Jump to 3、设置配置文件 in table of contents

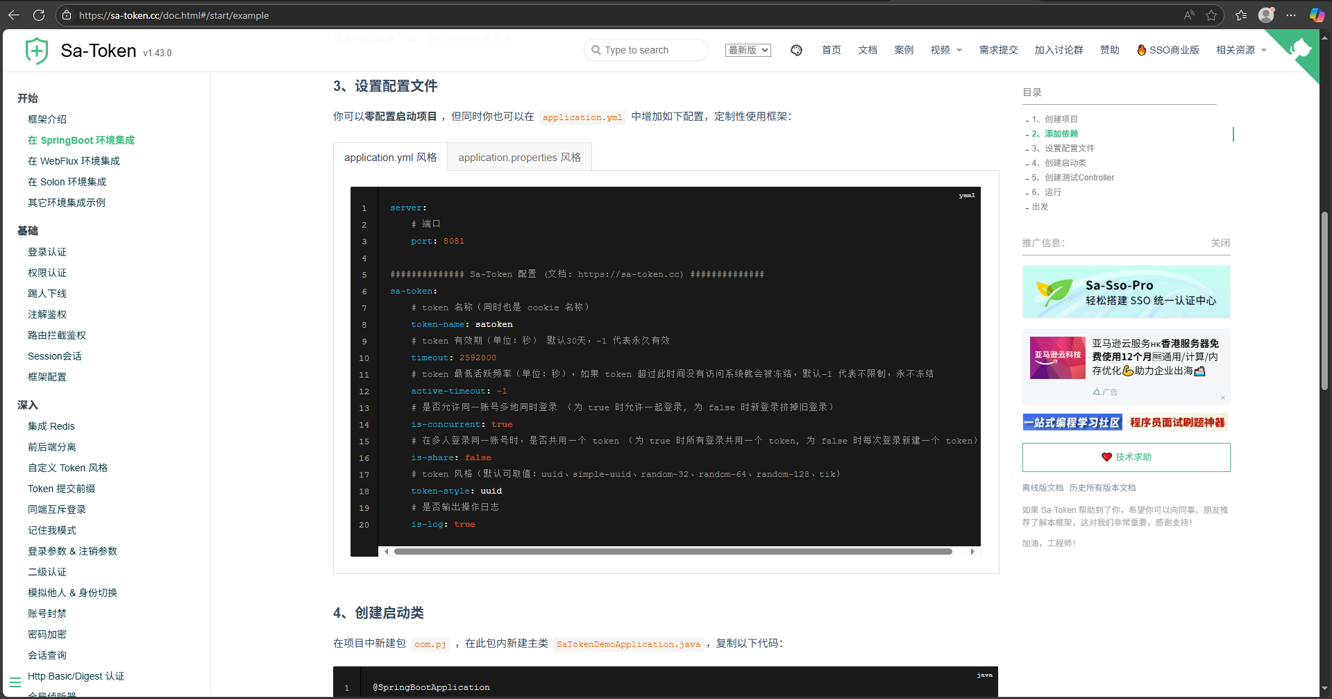[1063, 149]
